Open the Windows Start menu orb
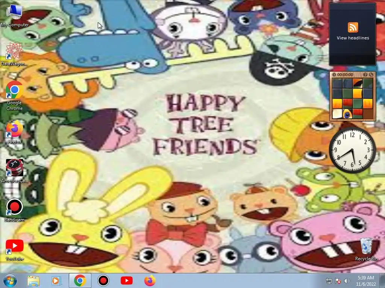 coord(10,280)
